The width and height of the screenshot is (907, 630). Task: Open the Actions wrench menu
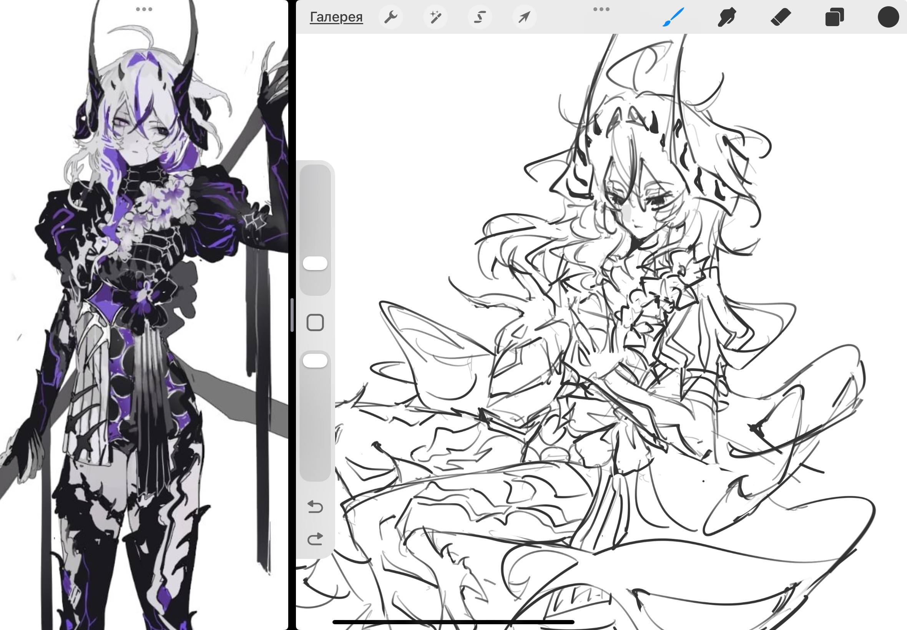390,17
